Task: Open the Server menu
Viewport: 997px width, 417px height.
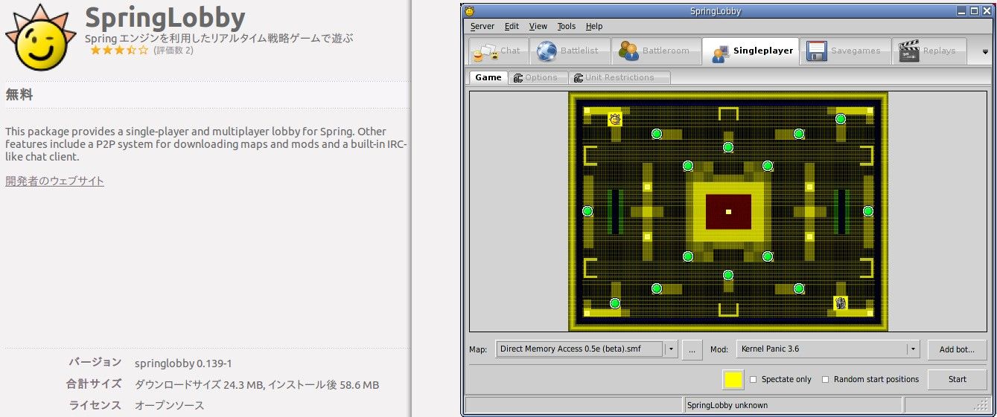Action: [482, 26]
